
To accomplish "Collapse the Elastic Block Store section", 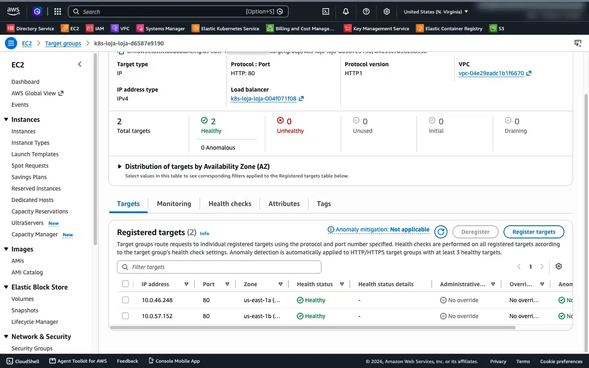I will [x=6, y=287].
